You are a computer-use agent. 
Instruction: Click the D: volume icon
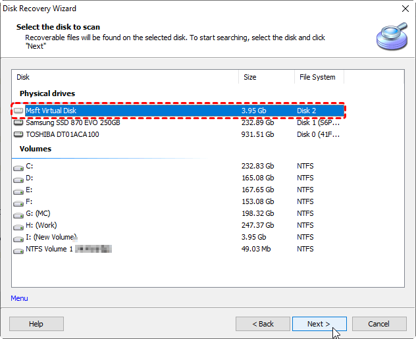[x=18, y=178]
